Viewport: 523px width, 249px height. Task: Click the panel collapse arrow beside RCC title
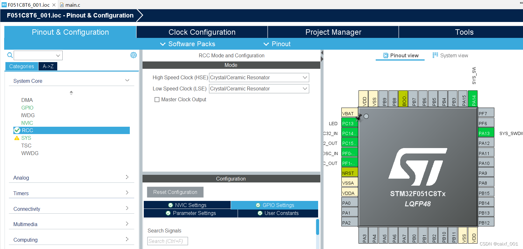click(322, 56)
